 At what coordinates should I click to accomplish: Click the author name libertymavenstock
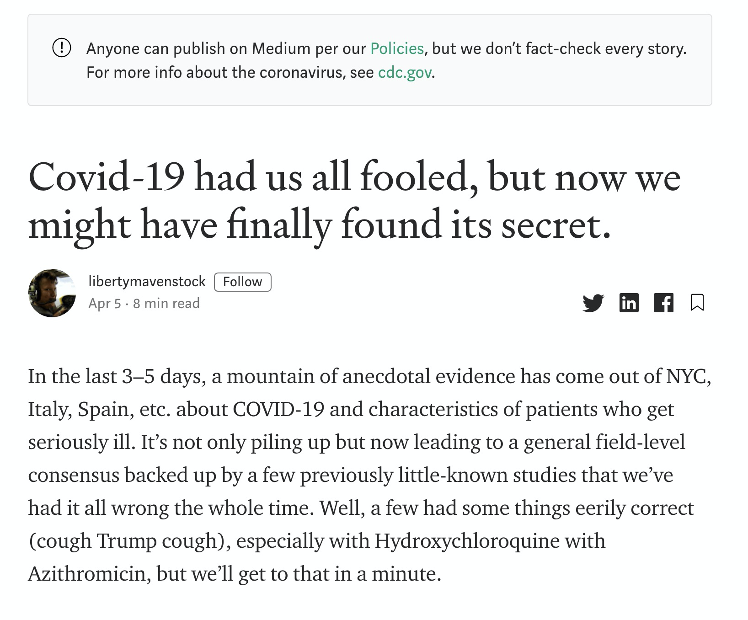[x=147, y=282]
